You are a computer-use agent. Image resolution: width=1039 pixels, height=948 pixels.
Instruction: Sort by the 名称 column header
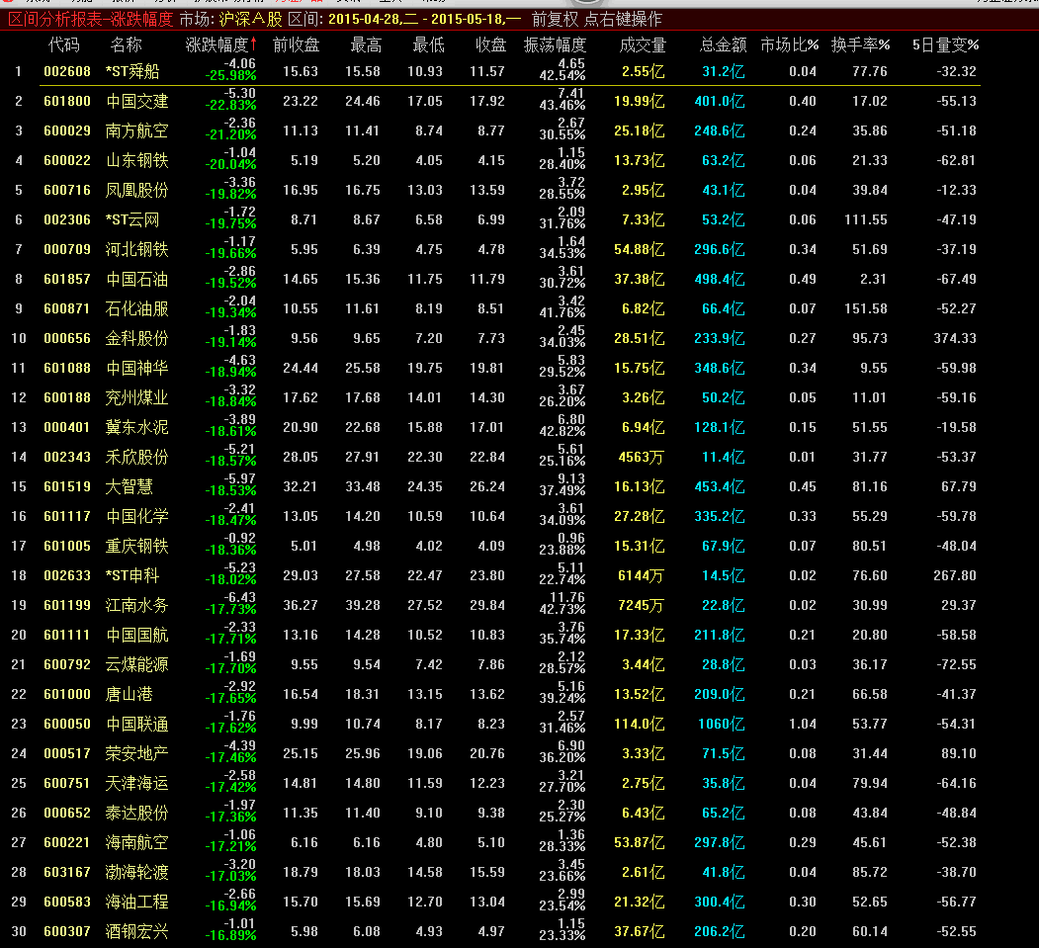click(126, 44)
